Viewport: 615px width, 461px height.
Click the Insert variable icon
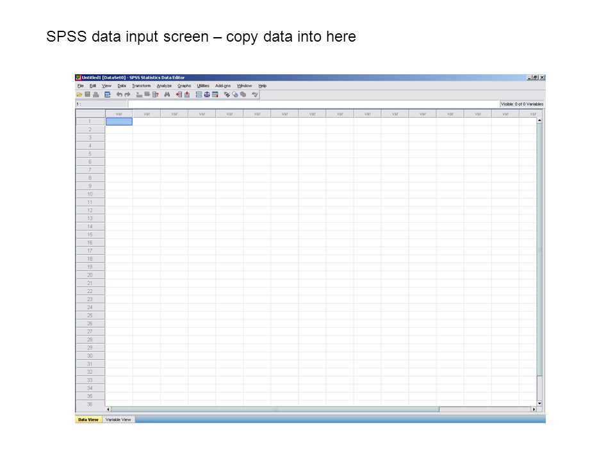point(187,95)
